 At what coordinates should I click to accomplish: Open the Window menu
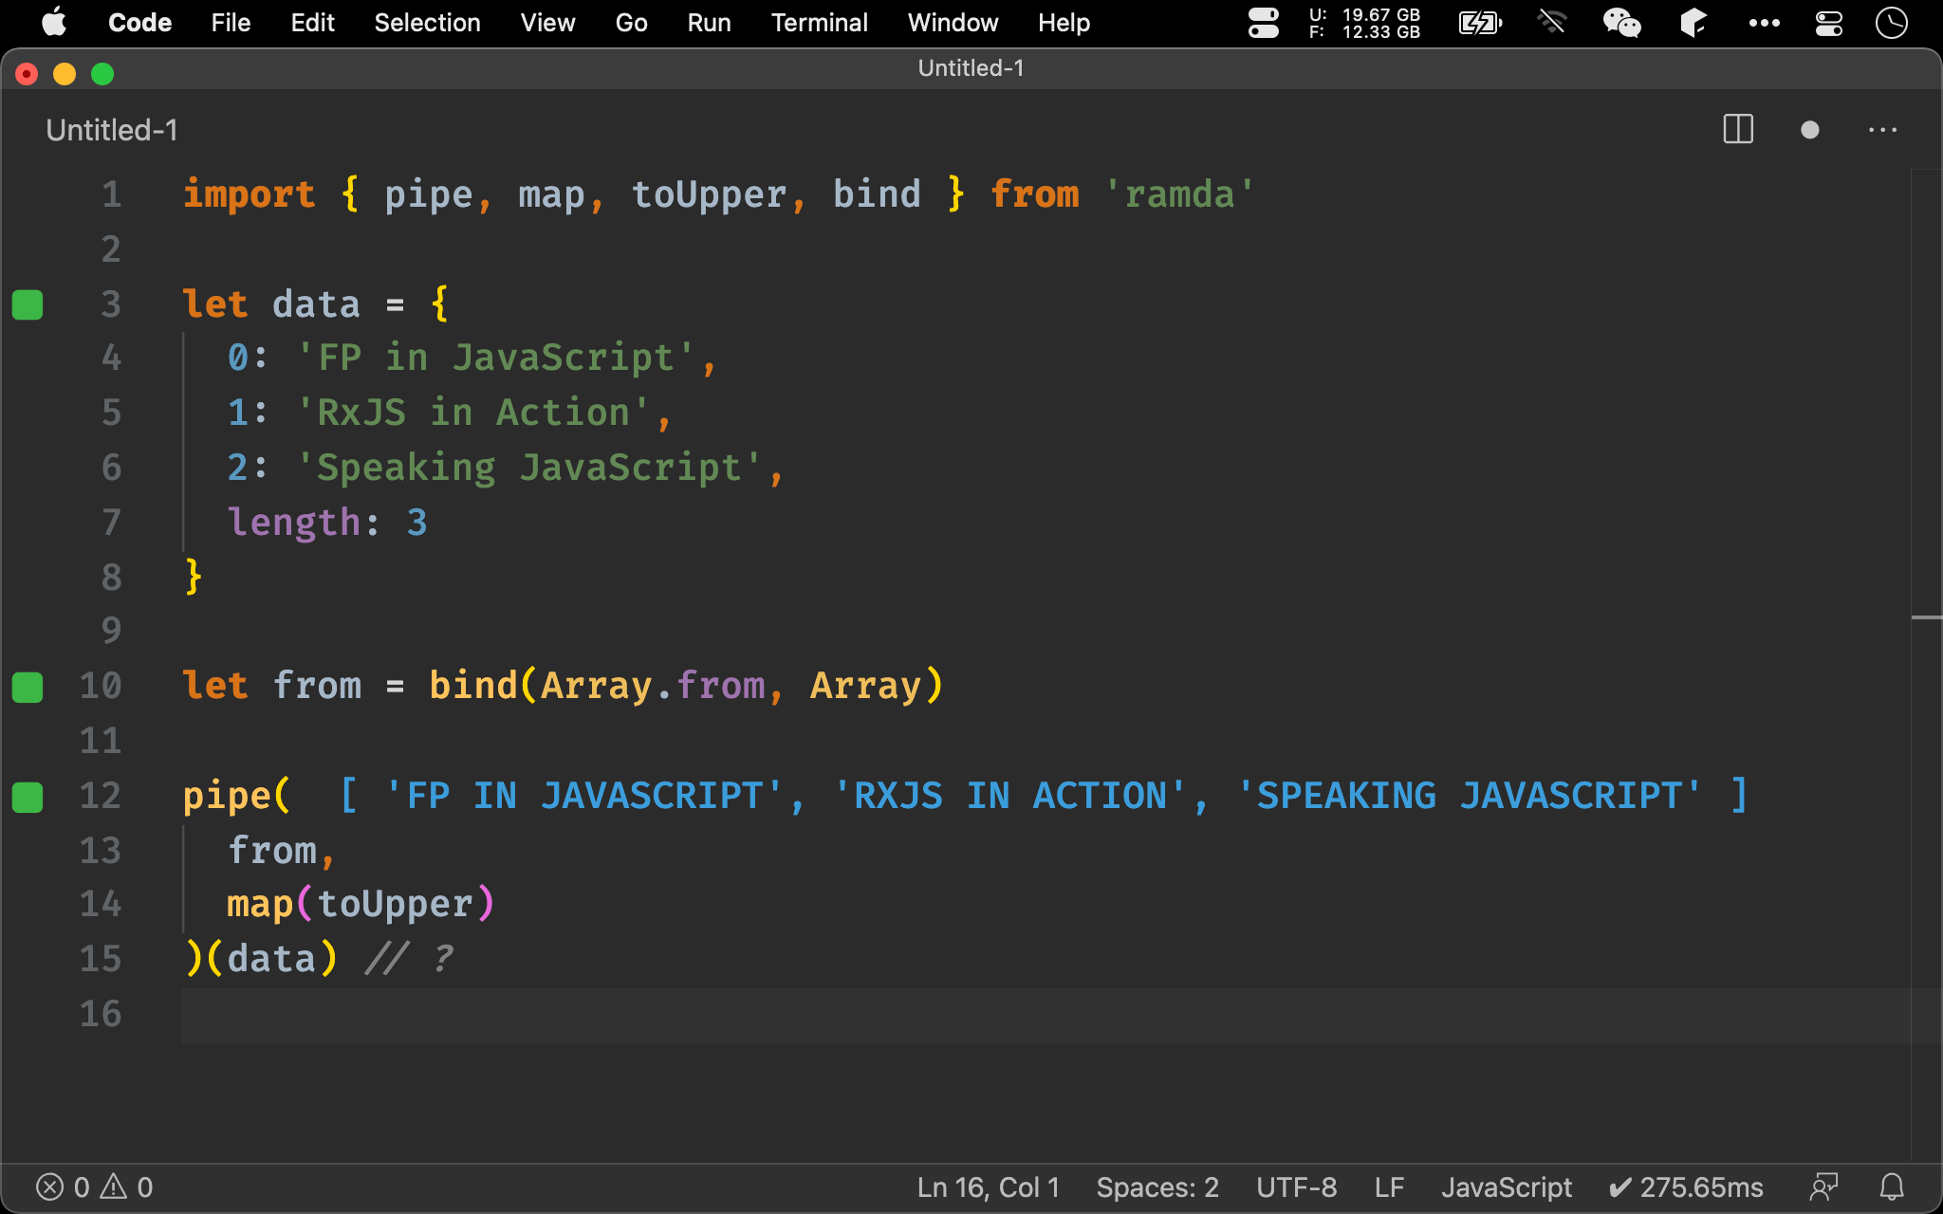[x=953, y=22]
